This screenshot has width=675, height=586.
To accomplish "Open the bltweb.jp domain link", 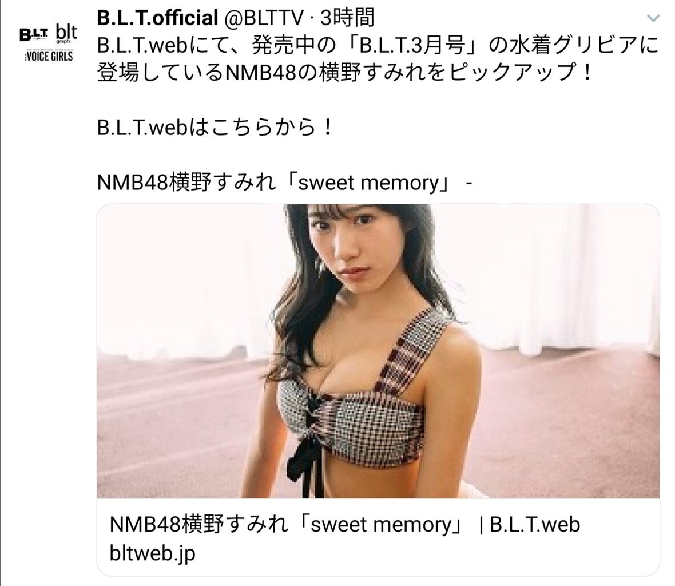I will (x=152, y=553).
